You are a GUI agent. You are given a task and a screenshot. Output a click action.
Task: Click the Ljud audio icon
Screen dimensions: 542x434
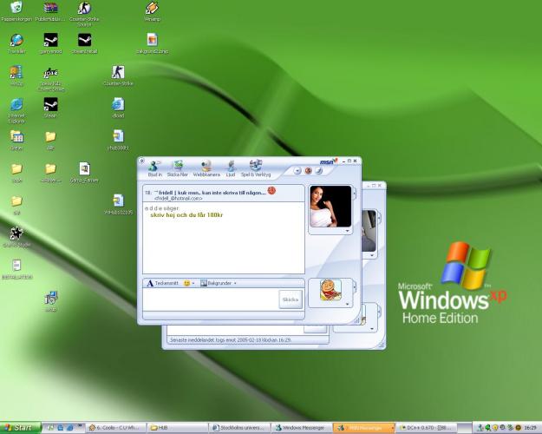231,168
